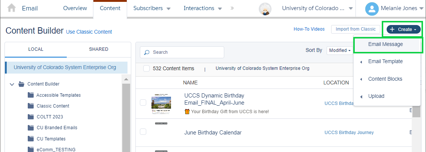Open the Einstein avatar icon

(x=265, y=9)
